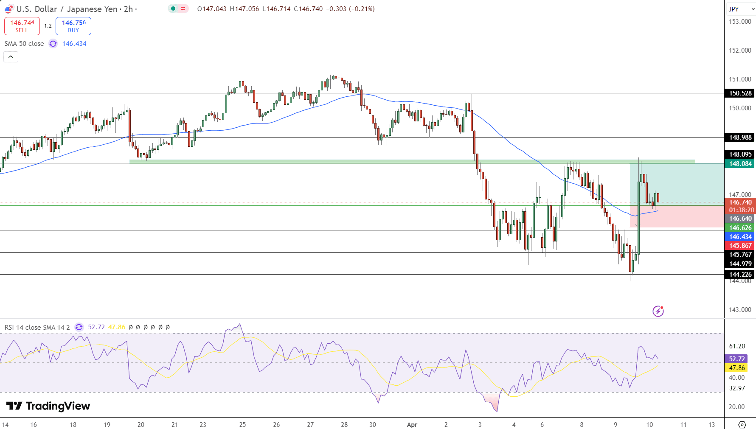Click the RSI 14 close SMA 14 2 label
Screen dimensions: 756x429
click(x=37, y=327)
